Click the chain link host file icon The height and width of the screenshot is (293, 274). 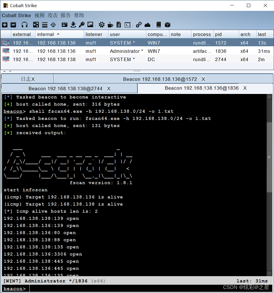(139, 25)
